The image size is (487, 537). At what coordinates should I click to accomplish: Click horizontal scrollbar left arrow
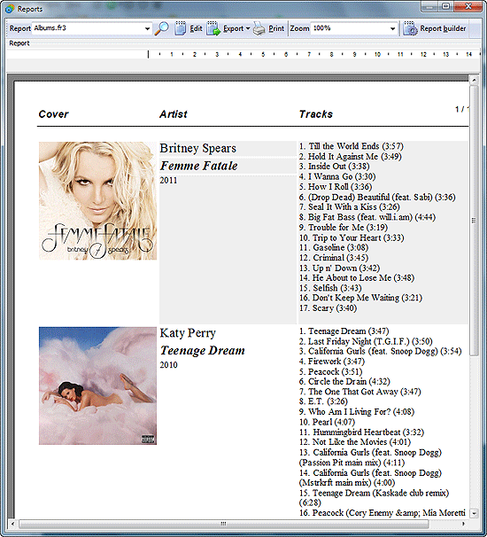(13, 524)
